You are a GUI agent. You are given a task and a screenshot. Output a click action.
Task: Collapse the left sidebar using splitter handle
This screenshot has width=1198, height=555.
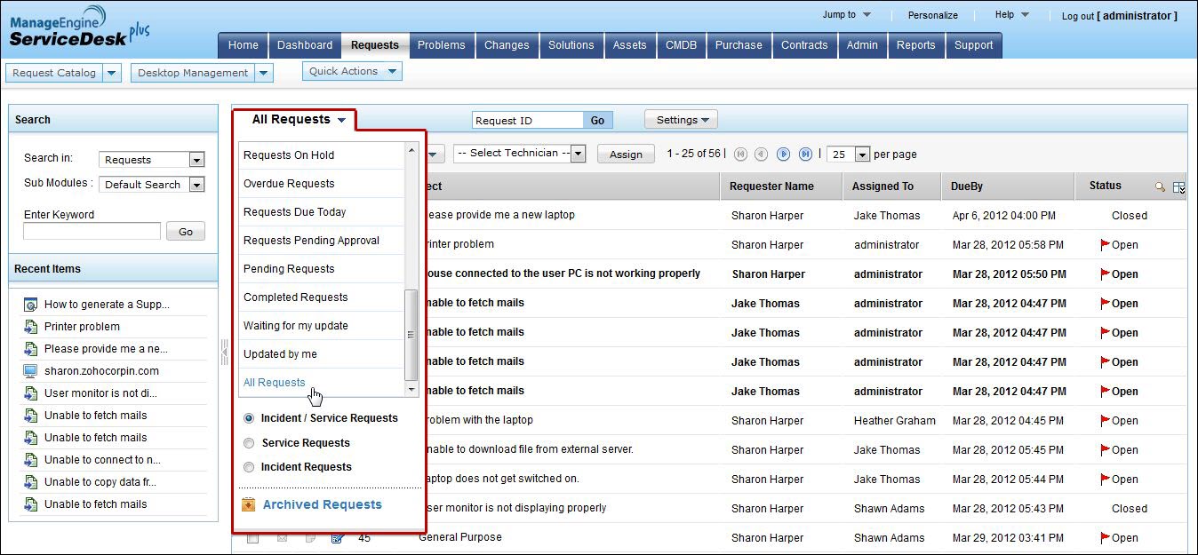(x=224, y=353)
